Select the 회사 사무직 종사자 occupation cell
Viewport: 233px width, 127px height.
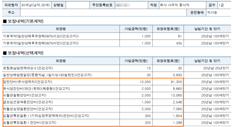tap(175, 5)
